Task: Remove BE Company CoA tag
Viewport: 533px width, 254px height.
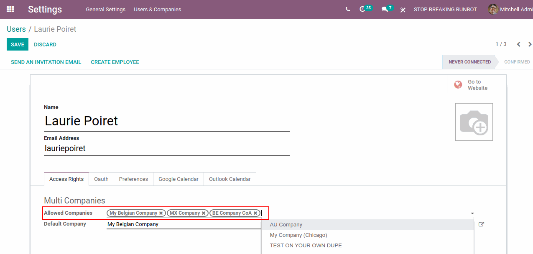Action: tap(255, 213)
